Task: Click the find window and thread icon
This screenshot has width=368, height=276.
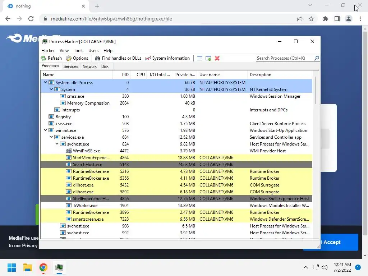Action: point(208,58)
